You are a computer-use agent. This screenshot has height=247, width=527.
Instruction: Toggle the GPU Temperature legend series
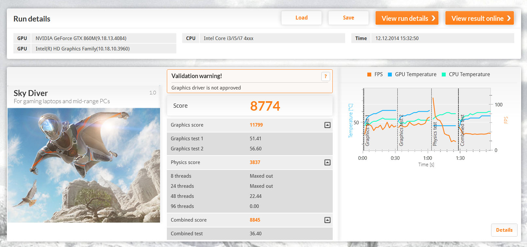[x=412, y=75]
